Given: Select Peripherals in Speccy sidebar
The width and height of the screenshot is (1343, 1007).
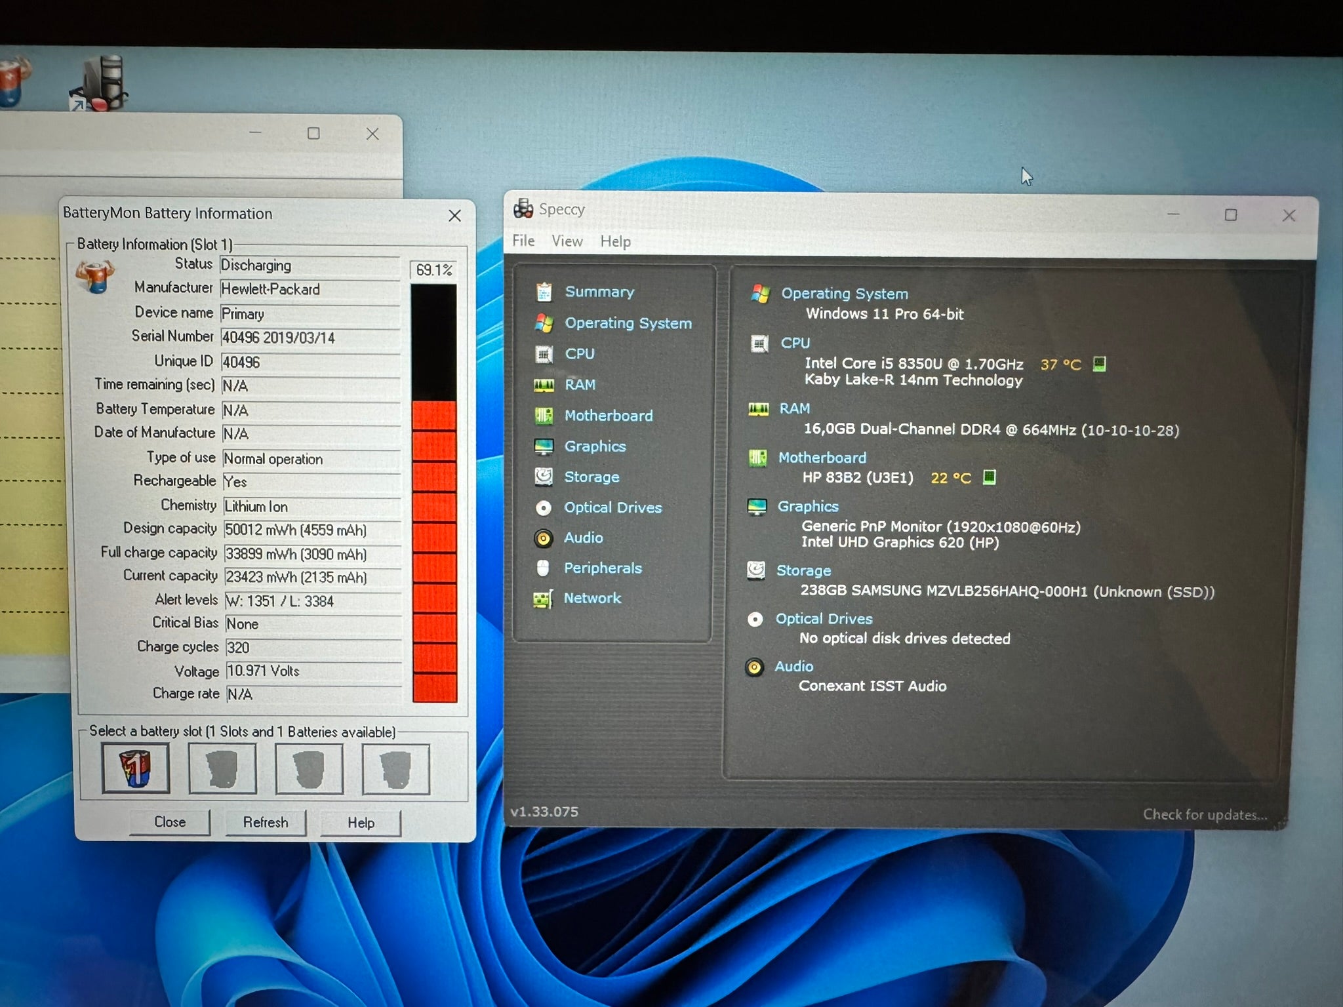Looking at the screenshot, I should tap(603, 568).
